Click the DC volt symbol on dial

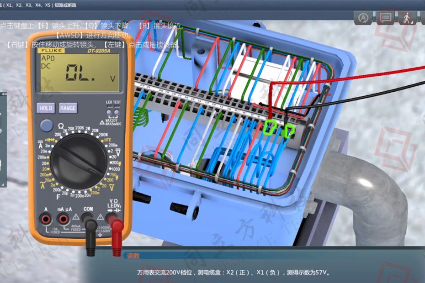(118, 152)
